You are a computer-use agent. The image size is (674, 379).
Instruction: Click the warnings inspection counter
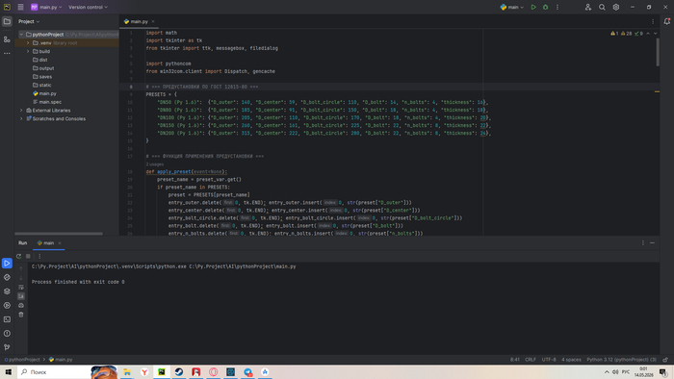[x=627, y=34]
